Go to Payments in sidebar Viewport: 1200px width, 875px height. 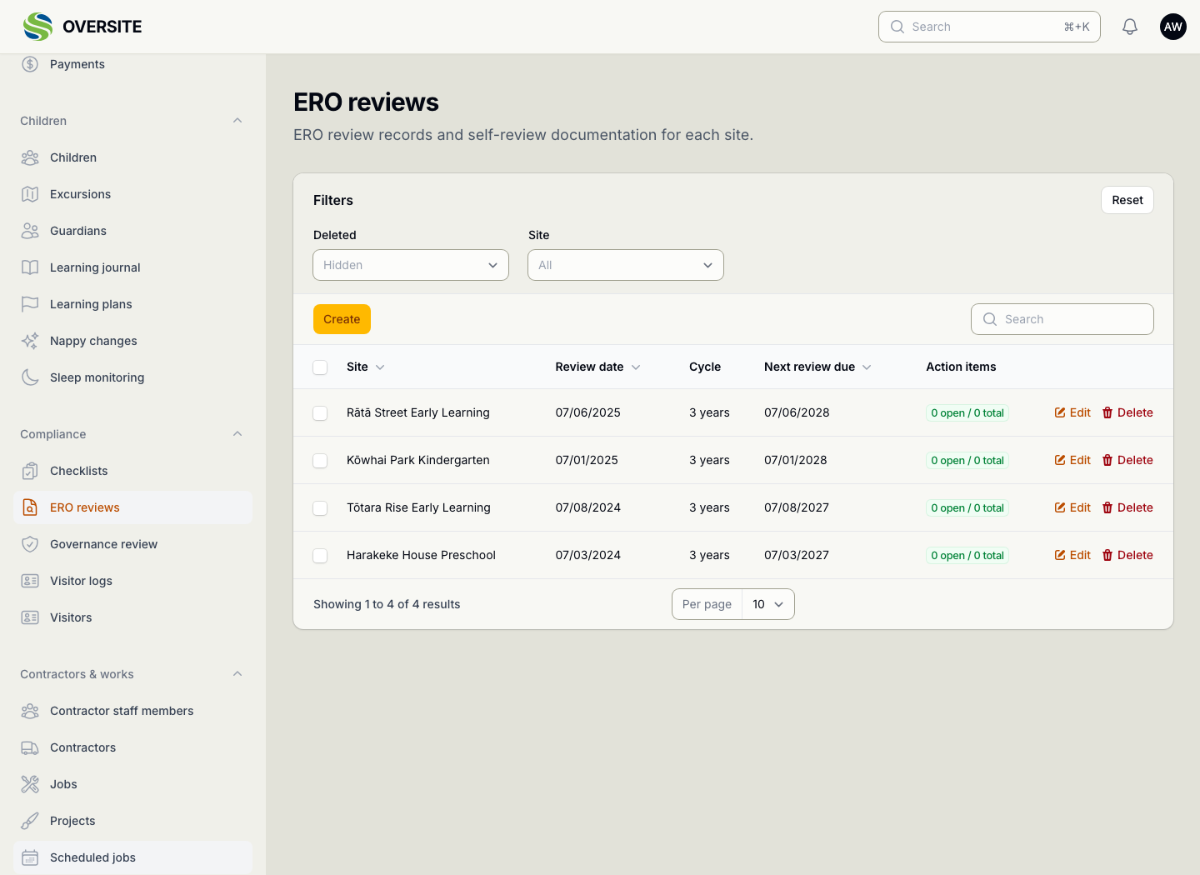132,64
